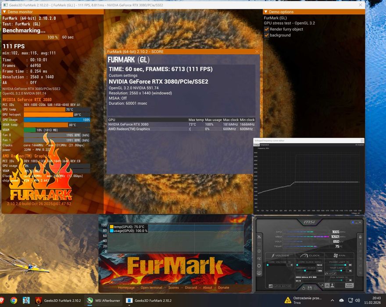Open the OC Scanner icon in Afterburner sidebar
386x307 pixels.
pos(259,259)
